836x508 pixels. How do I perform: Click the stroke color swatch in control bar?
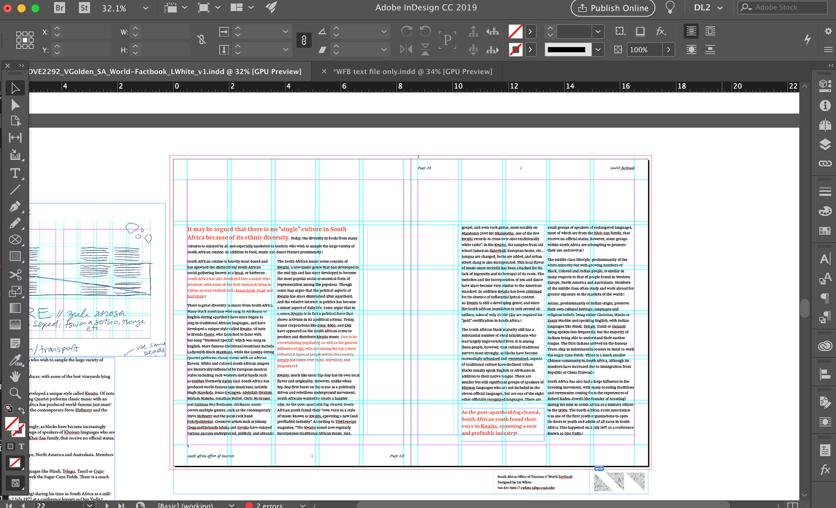pos(516,50)
